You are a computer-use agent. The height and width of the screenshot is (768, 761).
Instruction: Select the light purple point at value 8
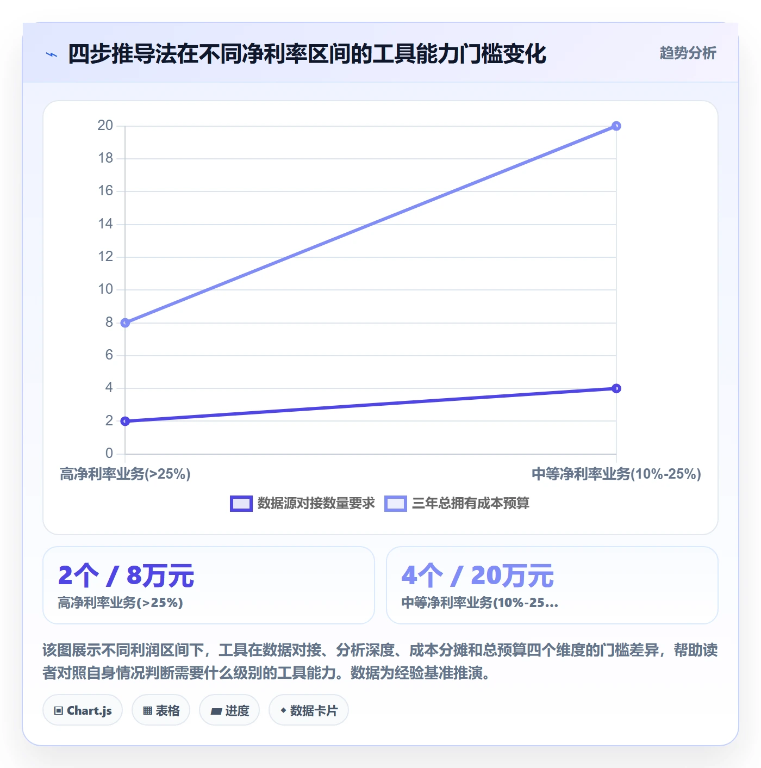(x=125, y=323)
